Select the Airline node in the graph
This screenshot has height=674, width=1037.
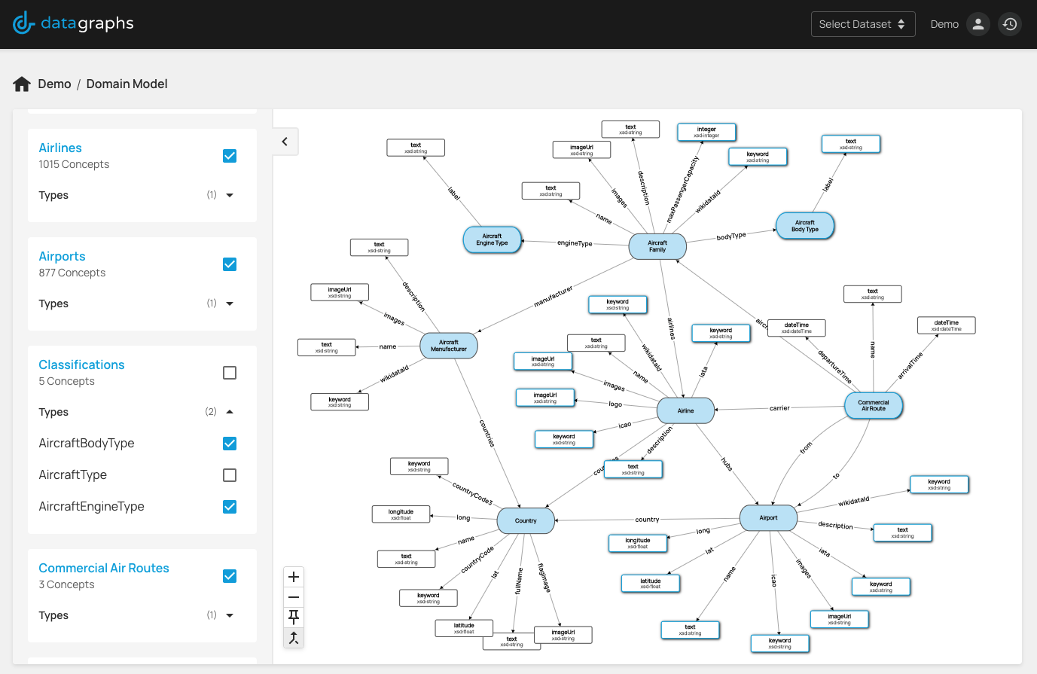click(685, 410)
